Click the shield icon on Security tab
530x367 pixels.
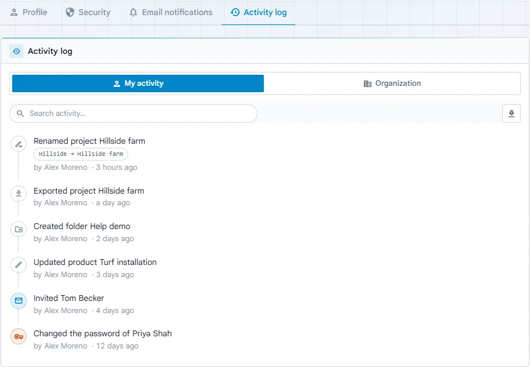coord(70,13)
